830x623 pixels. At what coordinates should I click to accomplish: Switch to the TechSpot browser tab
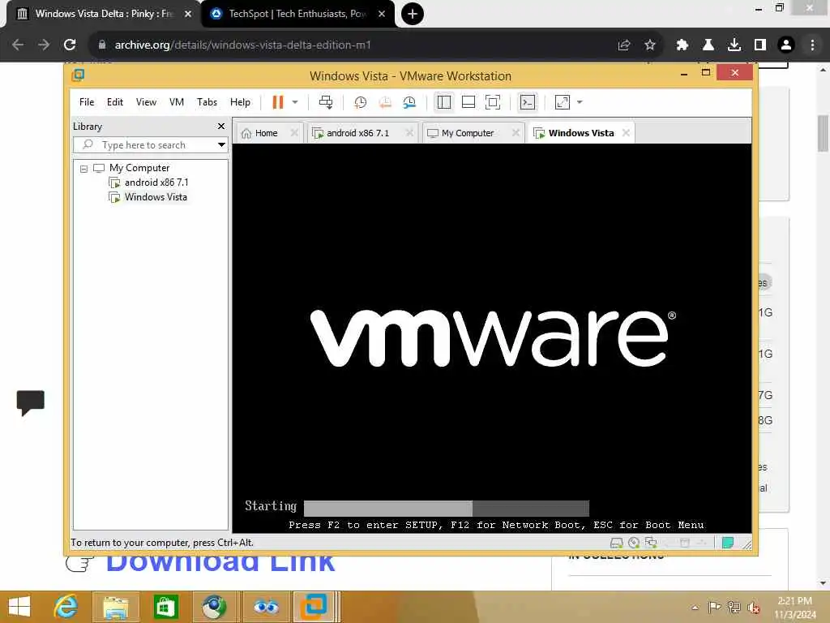click(297, 14)
